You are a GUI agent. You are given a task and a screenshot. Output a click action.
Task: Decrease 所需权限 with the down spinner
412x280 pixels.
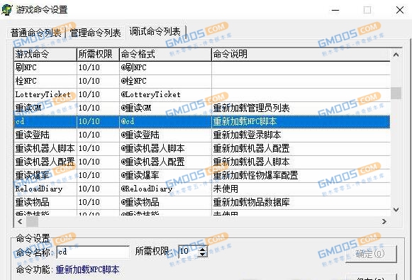click(x=203, y=254)
